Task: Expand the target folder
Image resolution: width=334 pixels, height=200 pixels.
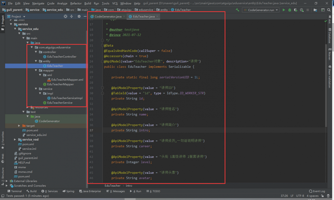Action: (19, 126)
